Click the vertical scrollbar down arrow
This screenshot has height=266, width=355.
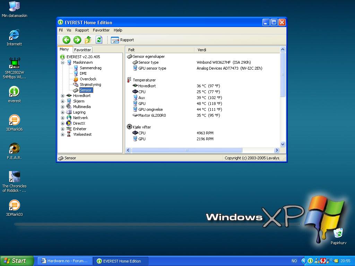[283, 144]
